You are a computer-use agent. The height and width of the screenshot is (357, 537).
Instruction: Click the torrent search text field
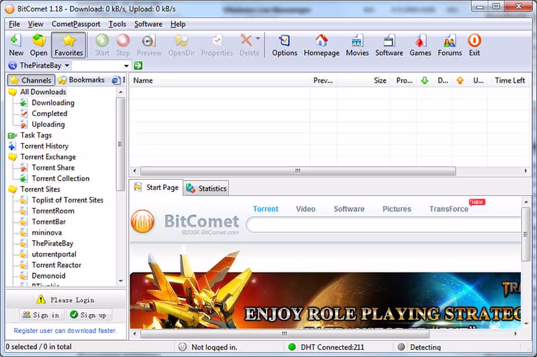coord(97,65)
